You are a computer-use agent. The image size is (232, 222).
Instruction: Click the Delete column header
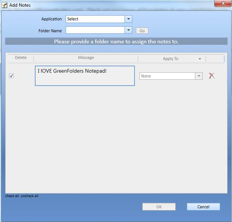21,57
